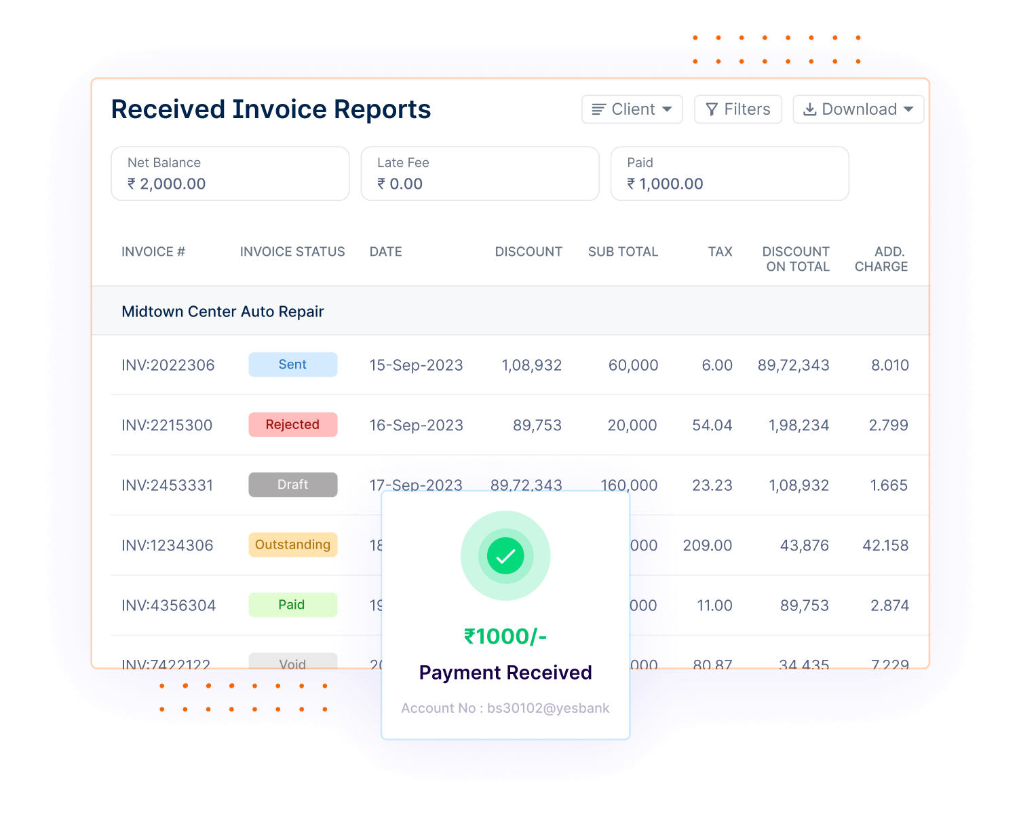Open invoice INV:2453331
1019x816 pixels.
(x=168, y=485)
